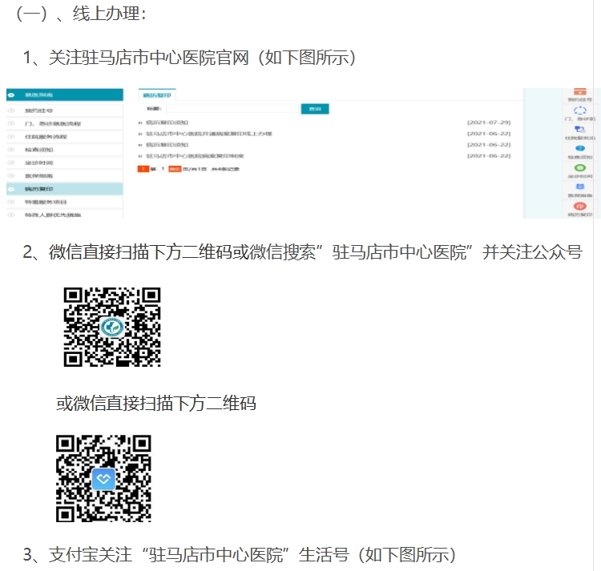Click the step 2 text about 微信搜索 公众号
The image size is (601, 571).
click(302, 252)
